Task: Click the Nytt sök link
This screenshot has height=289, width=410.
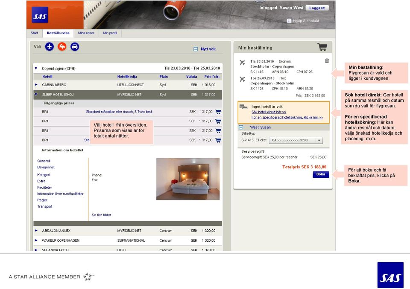Action: (x=208, y=49)
